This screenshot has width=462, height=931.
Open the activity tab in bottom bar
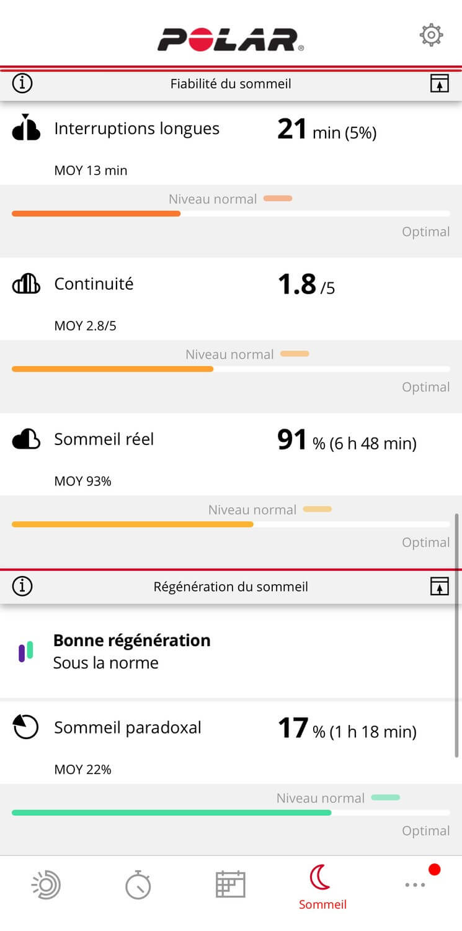(47, 884)
